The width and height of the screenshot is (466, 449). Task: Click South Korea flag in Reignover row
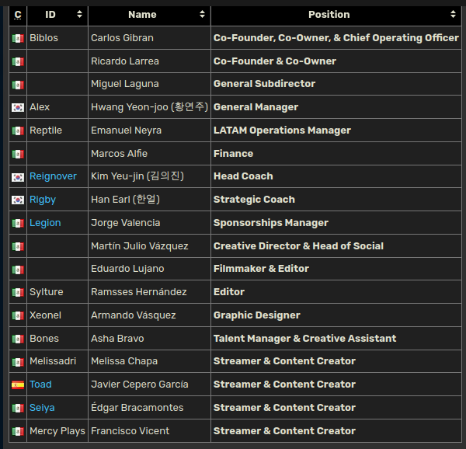tap(18, 177)
